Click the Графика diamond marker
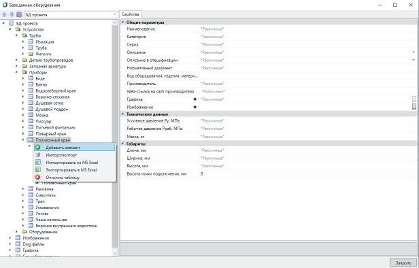The height and width of the screenshot is (268, 419). [x=195, y=99]
